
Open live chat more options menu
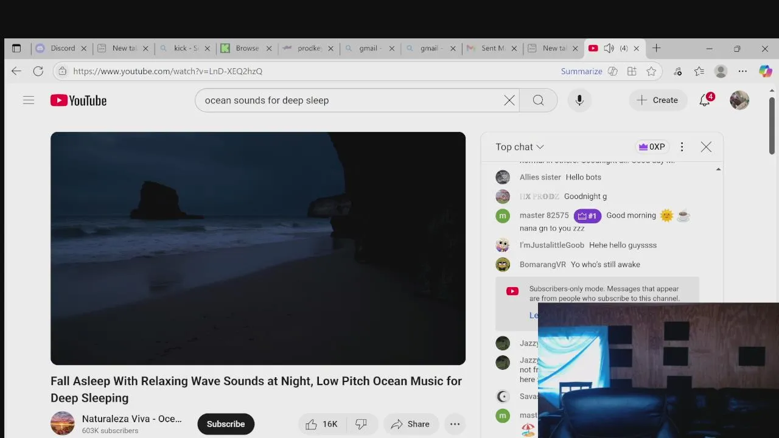click(682, 147)
